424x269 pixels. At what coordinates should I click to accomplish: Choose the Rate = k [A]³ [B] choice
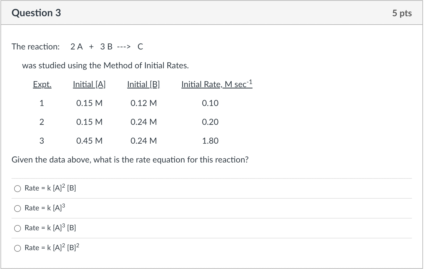(50, 228)
